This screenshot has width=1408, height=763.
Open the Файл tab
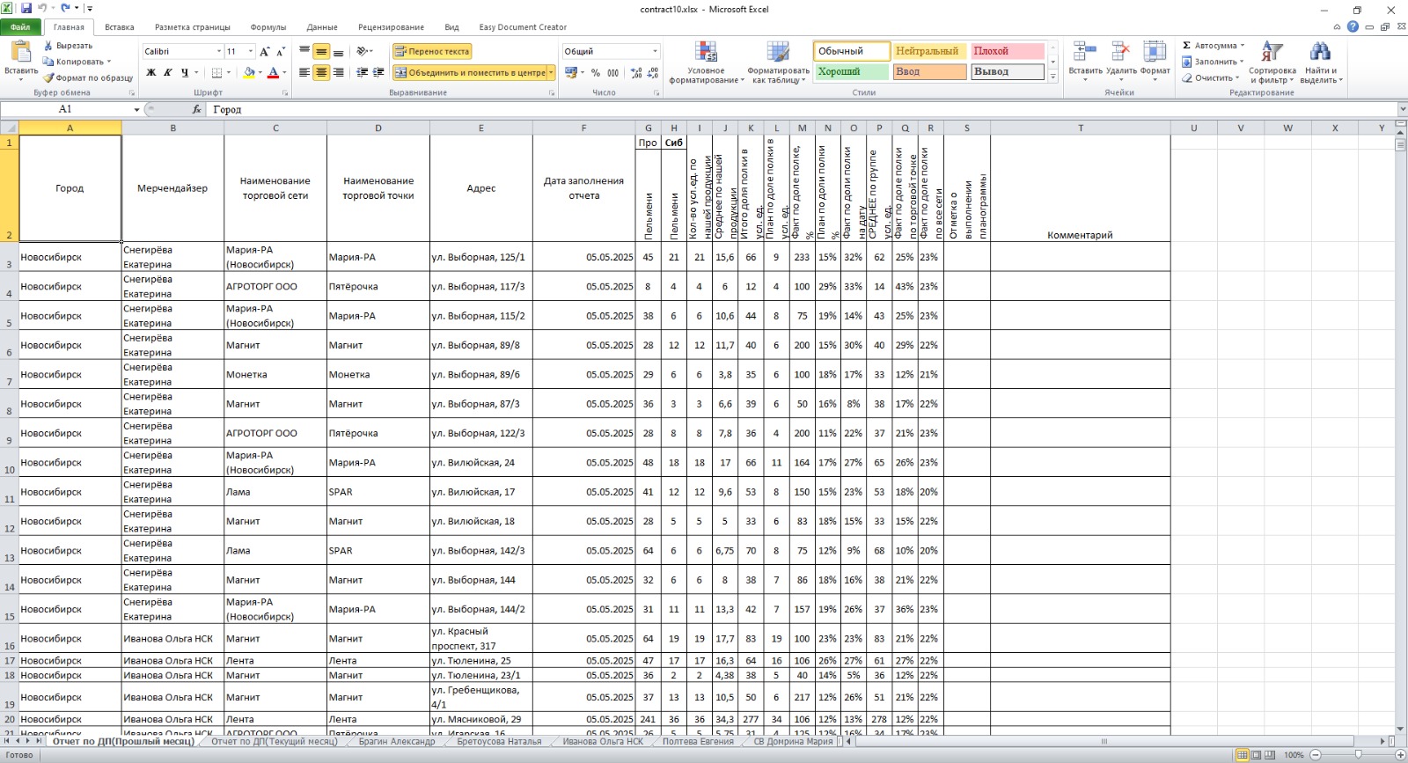tap(20, 27)
